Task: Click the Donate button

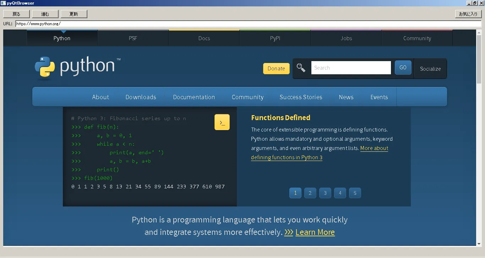Action: pos(276,68)
